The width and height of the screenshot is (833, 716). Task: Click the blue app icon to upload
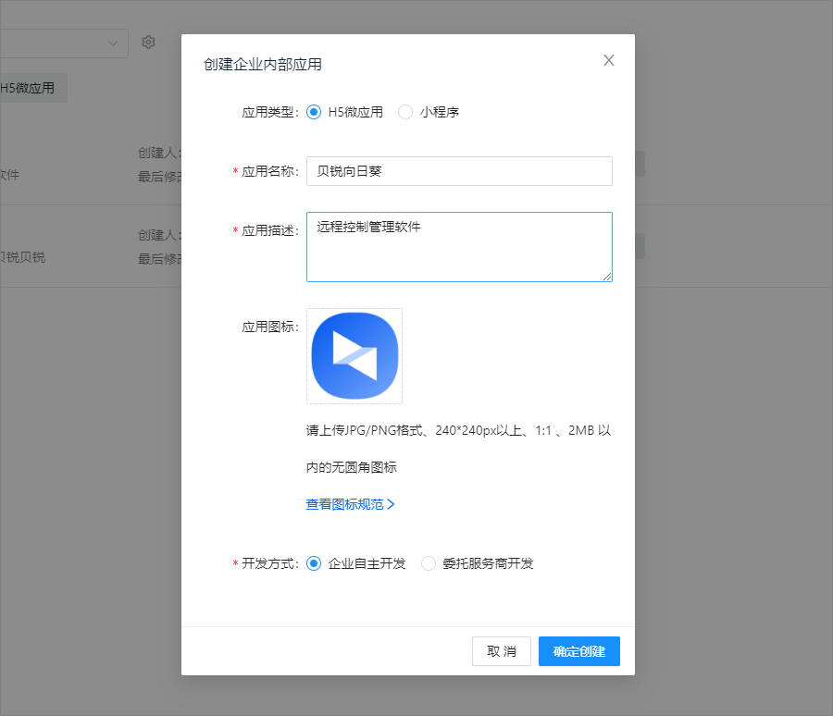tap(354, 356)
